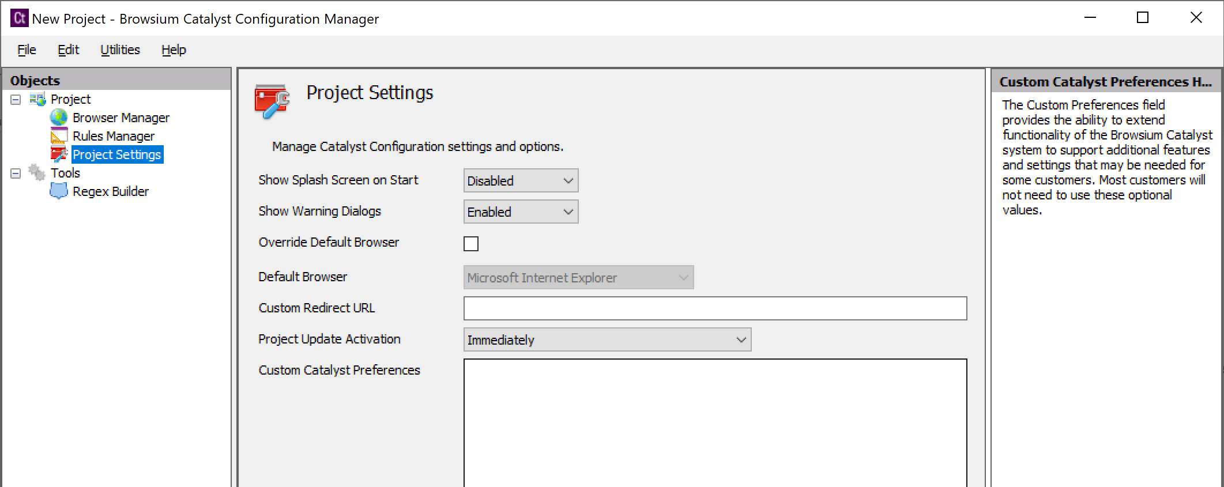Select Rules Manager in the Objects tree

click(113, 137)
